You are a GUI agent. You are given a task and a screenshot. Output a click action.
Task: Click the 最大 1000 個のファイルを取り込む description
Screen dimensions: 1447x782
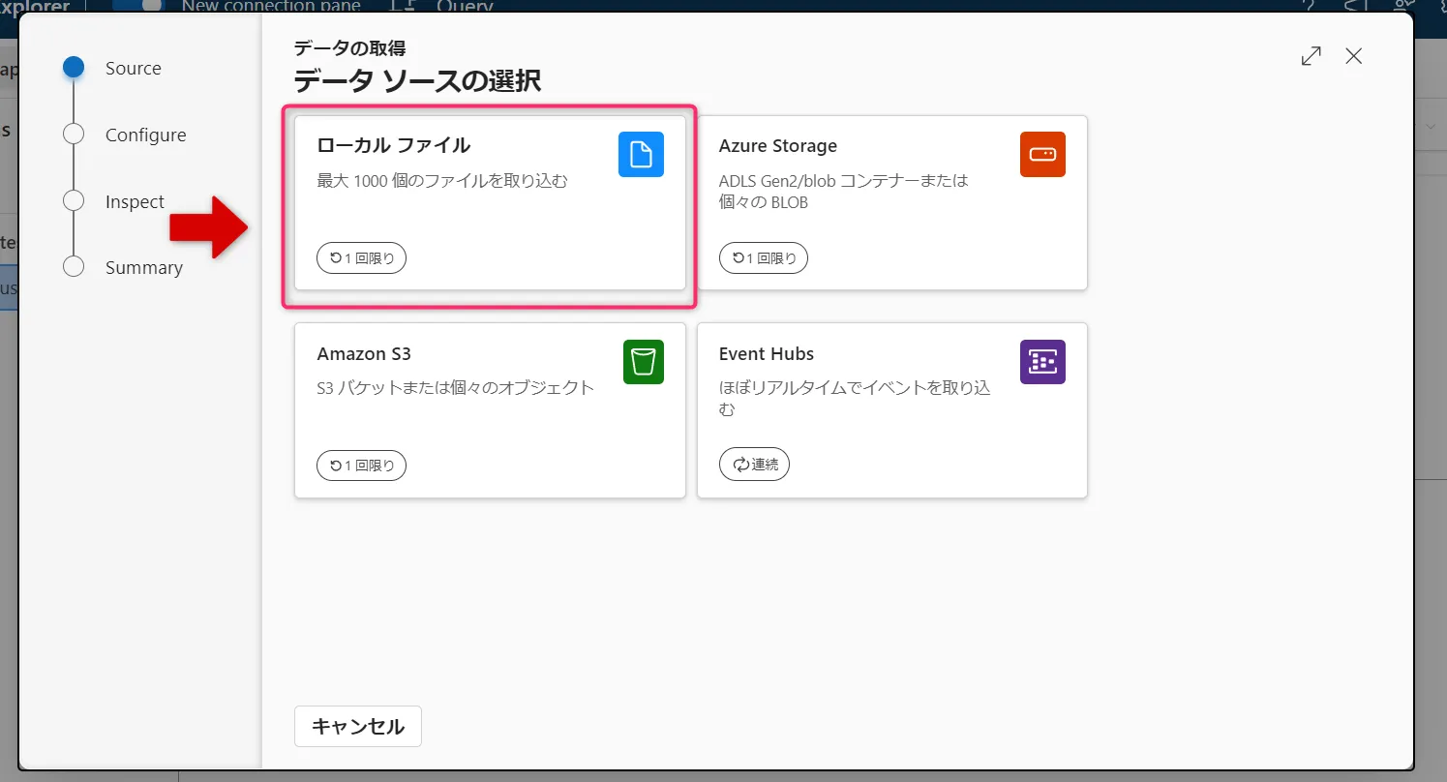[442, 180]
